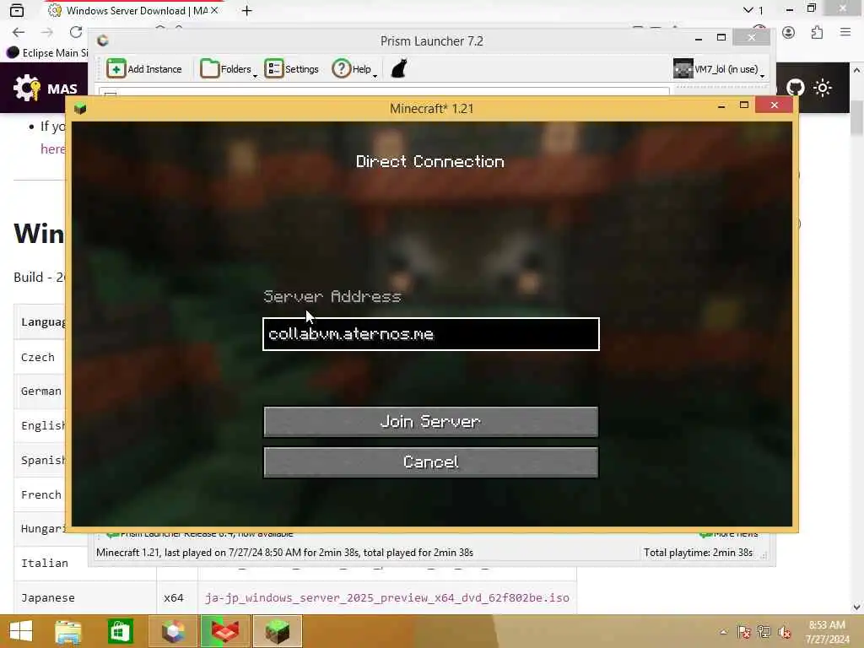Click the Action Center flag tray icon
Viewport: 864px width, 648px height.
point(744,632)
